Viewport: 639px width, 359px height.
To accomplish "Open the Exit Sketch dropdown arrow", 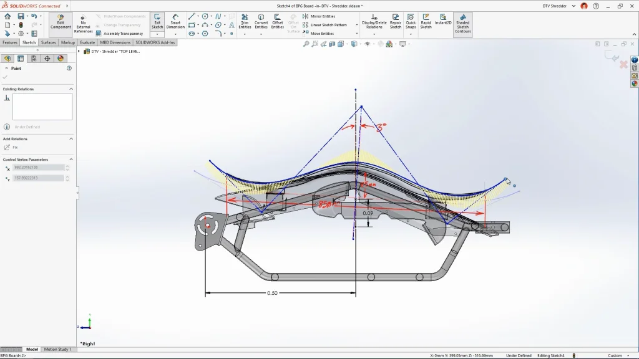I will pos(157,34).
